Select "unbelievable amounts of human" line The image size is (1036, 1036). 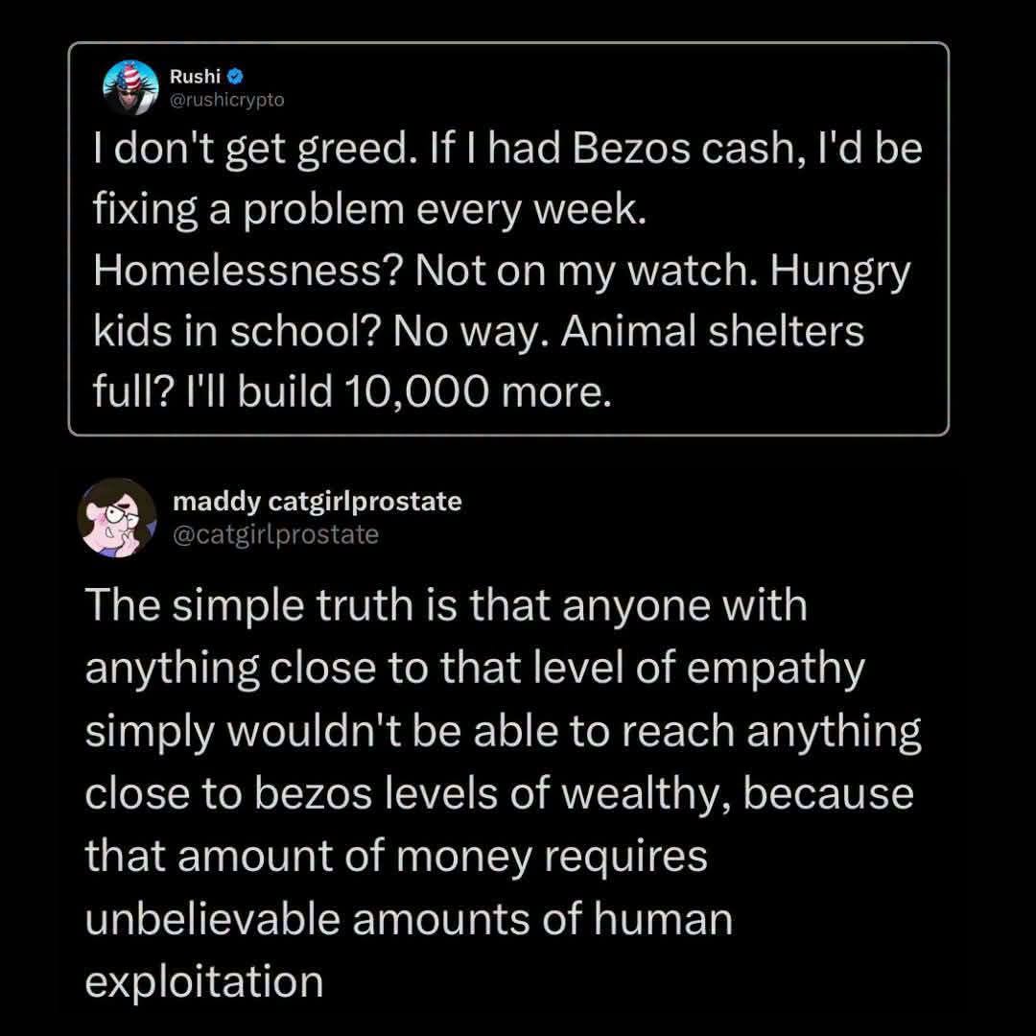coord(409,920)
